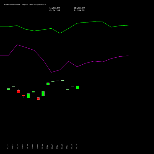Select the low value L: 241.50
The height and width of the screenshot is (154, 154).
click(79, 10)
